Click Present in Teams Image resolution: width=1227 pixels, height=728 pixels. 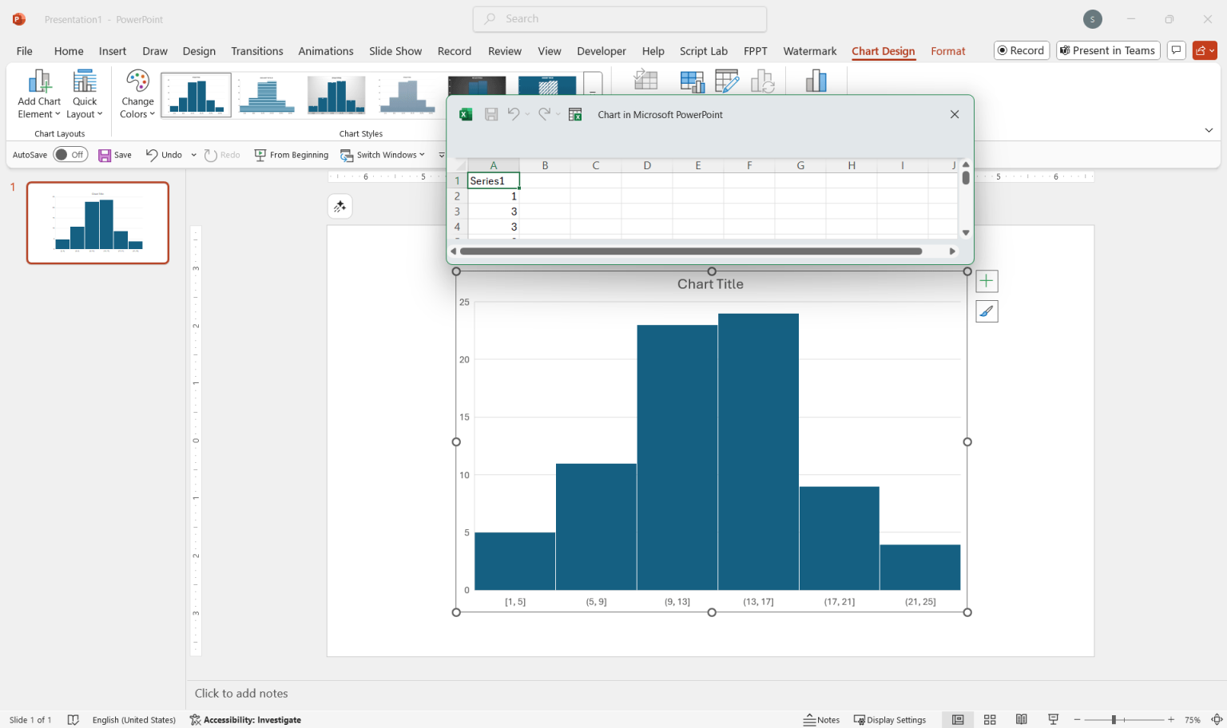tap(1108, 49)
